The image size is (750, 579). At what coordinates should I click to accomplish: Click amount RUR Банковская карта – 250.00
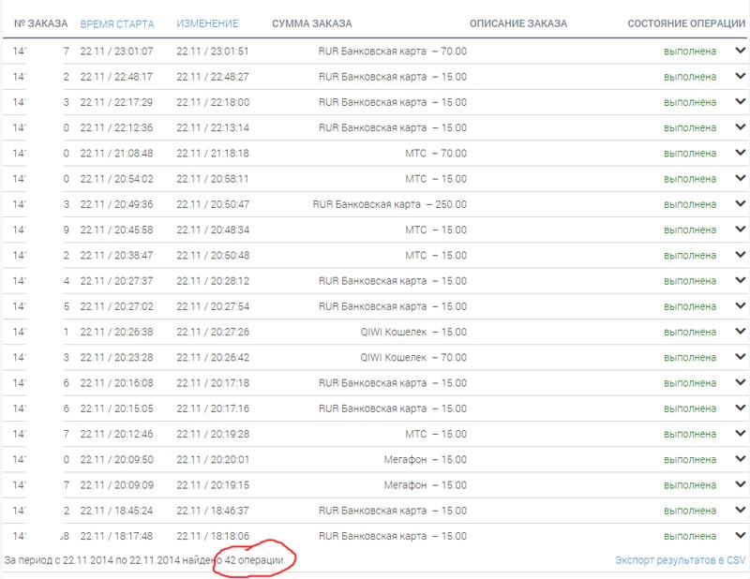pos(389,204)
